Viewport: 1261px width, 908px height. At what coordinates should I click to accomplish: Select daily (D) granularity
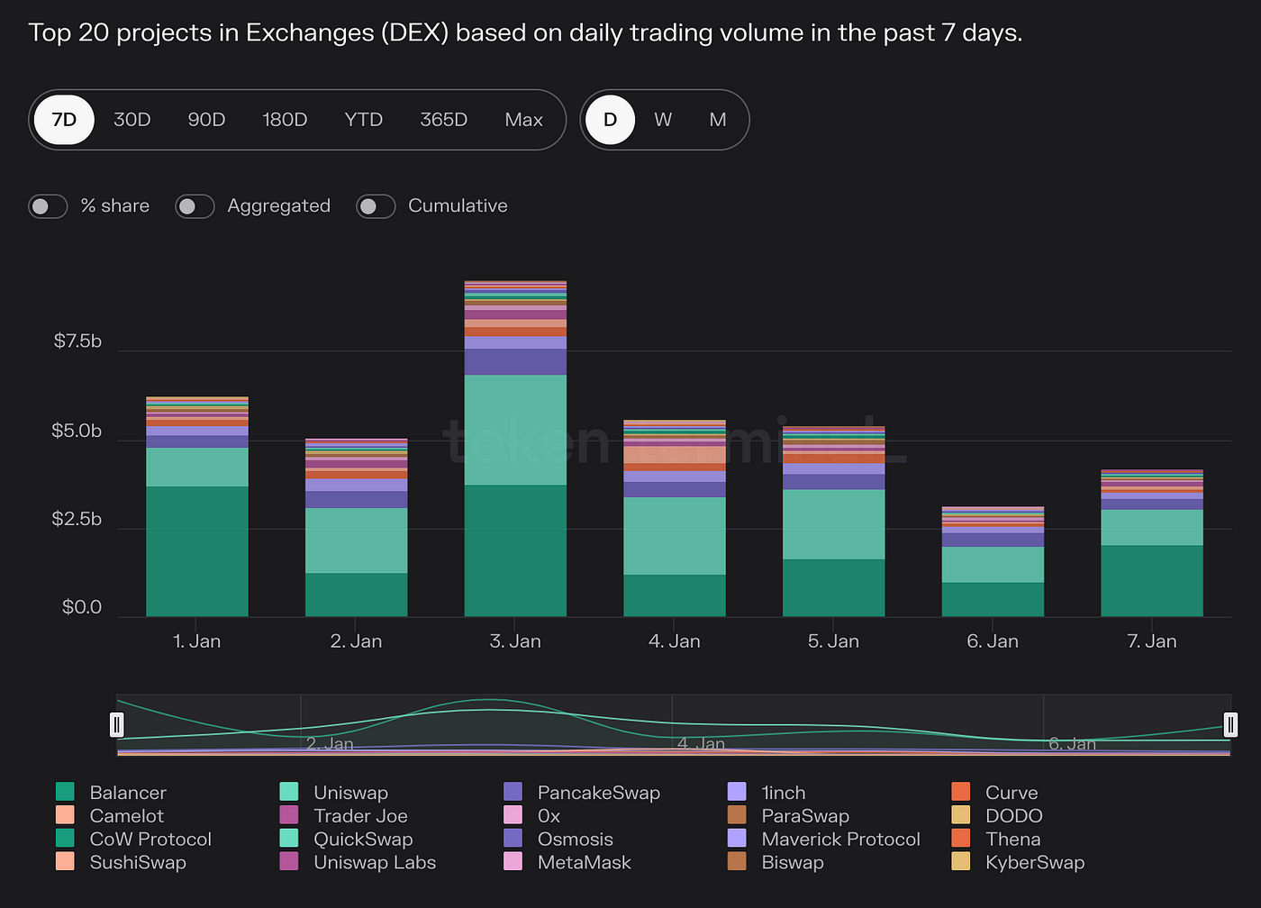610,120
